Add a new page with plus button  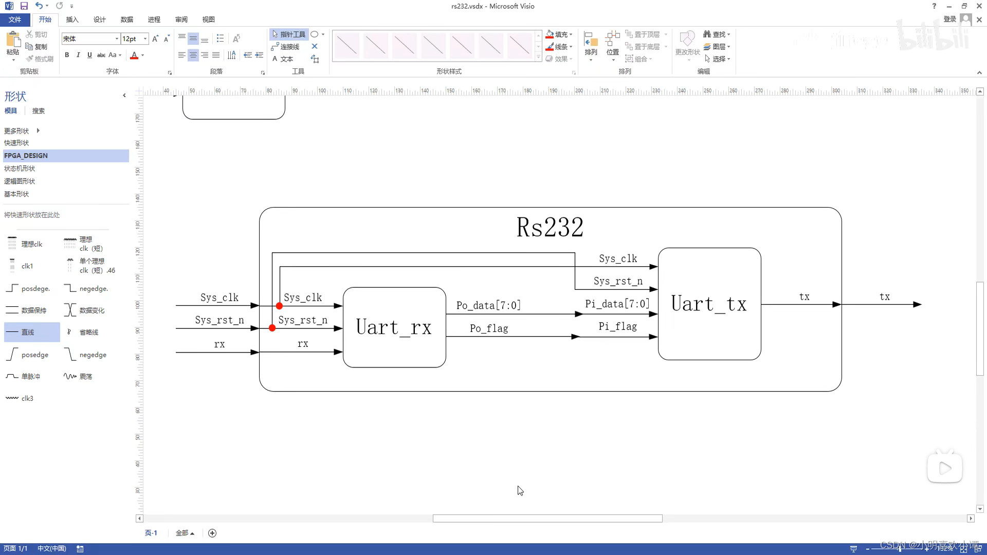(212, 533)
